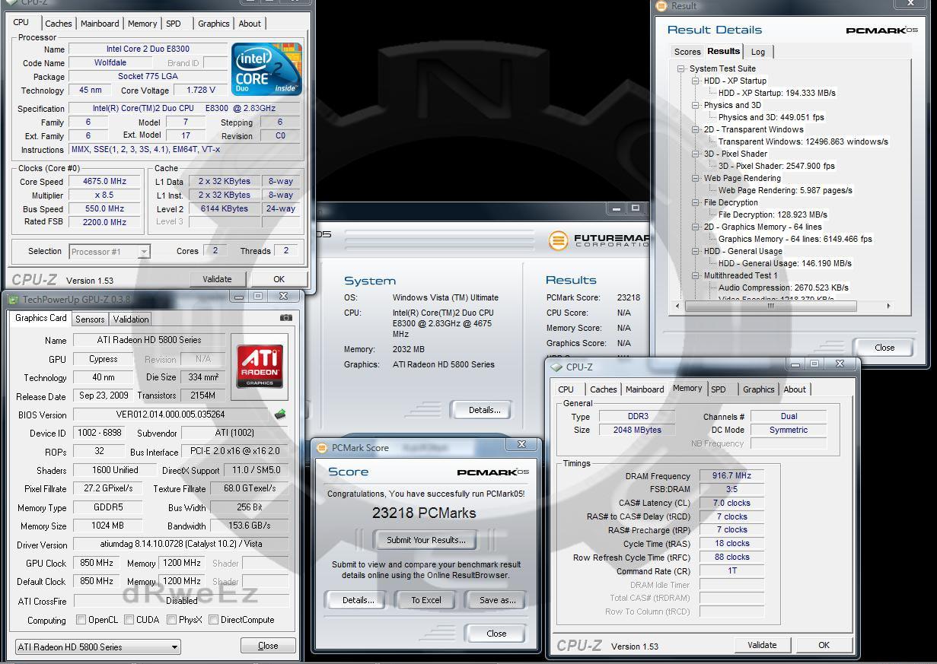Click the Core Speed 4675.0 MHz field
The image size is (937, 664).
click(x=104, y=182)
